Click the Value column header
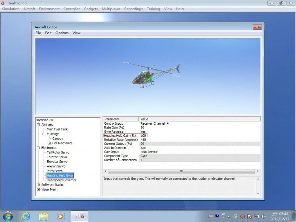This screenshot has width=296, height=222. point(200,119)
